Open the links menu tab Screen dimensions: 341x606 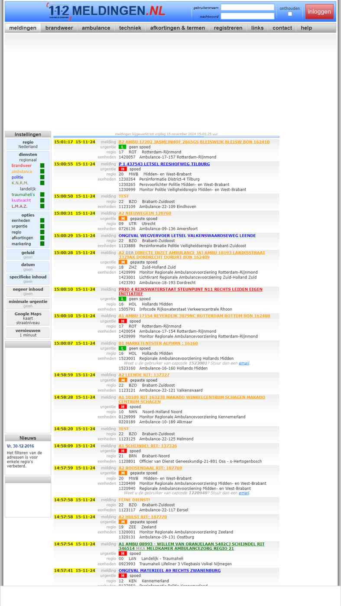pyautogui.click(x=257, y=28)
